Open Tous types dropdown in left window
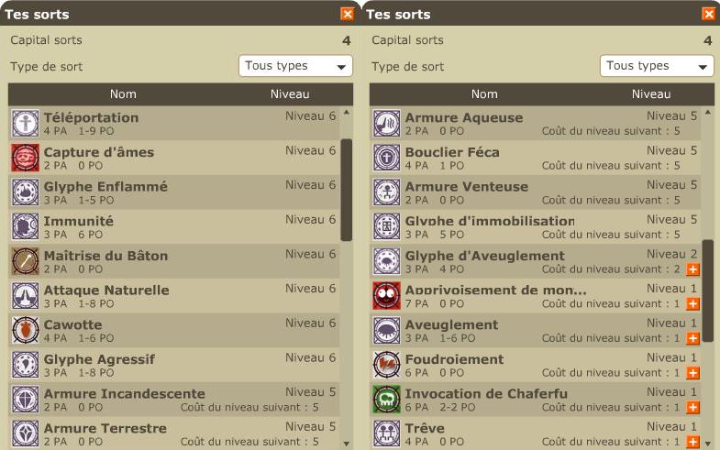 [295, 66]
